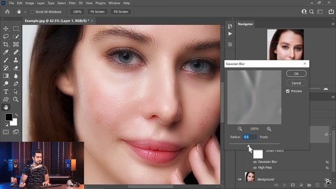Image resolution: width=336 pixels, height=189 pixels.
Task: Select the Pen tool
Action: (16, 83)
